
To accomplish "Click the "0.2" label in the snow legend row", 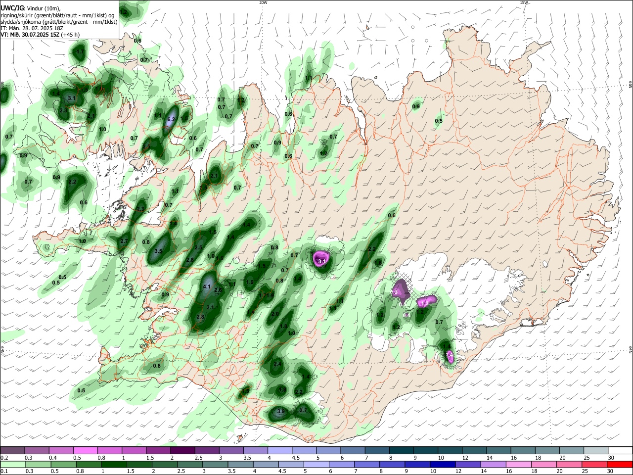I will tap(4, 458).
